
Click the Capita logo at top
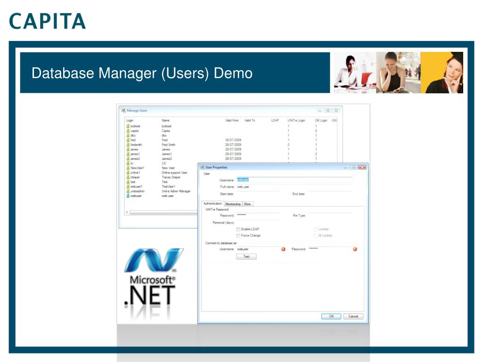coord(48,21)
